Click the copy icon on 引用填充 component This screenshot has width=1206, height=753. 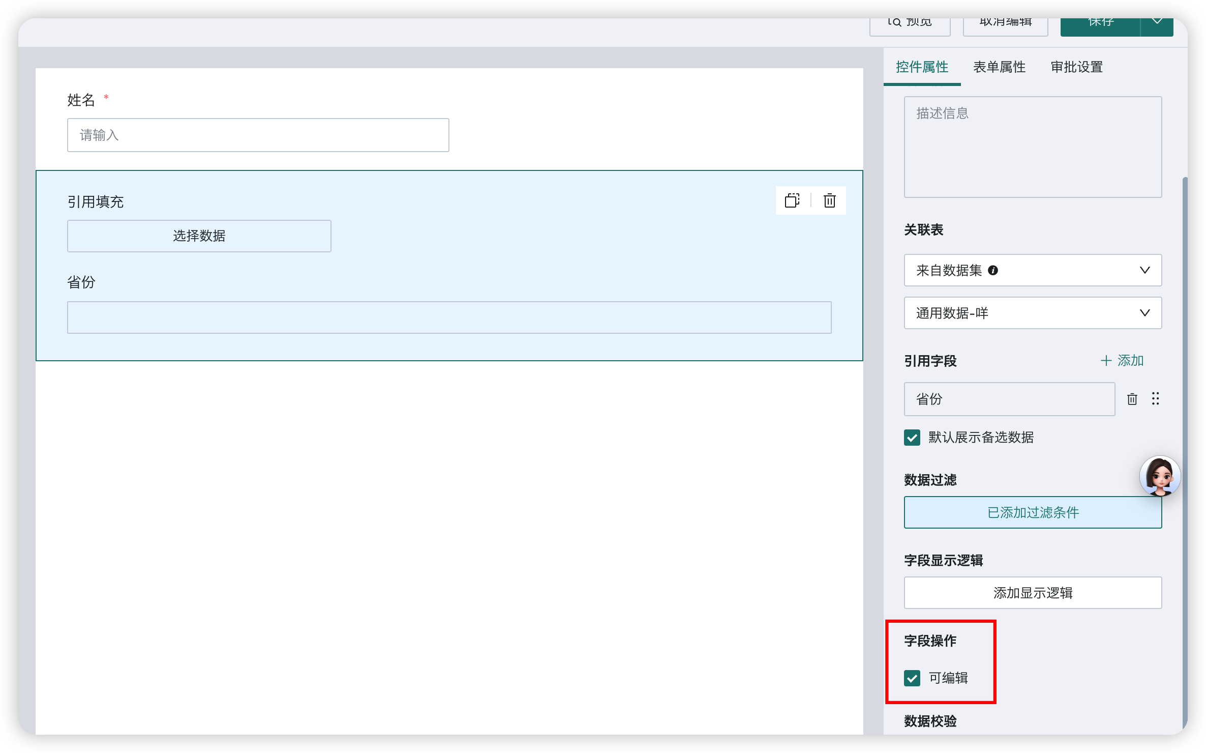pyautogui.click(x=792, y=201)
